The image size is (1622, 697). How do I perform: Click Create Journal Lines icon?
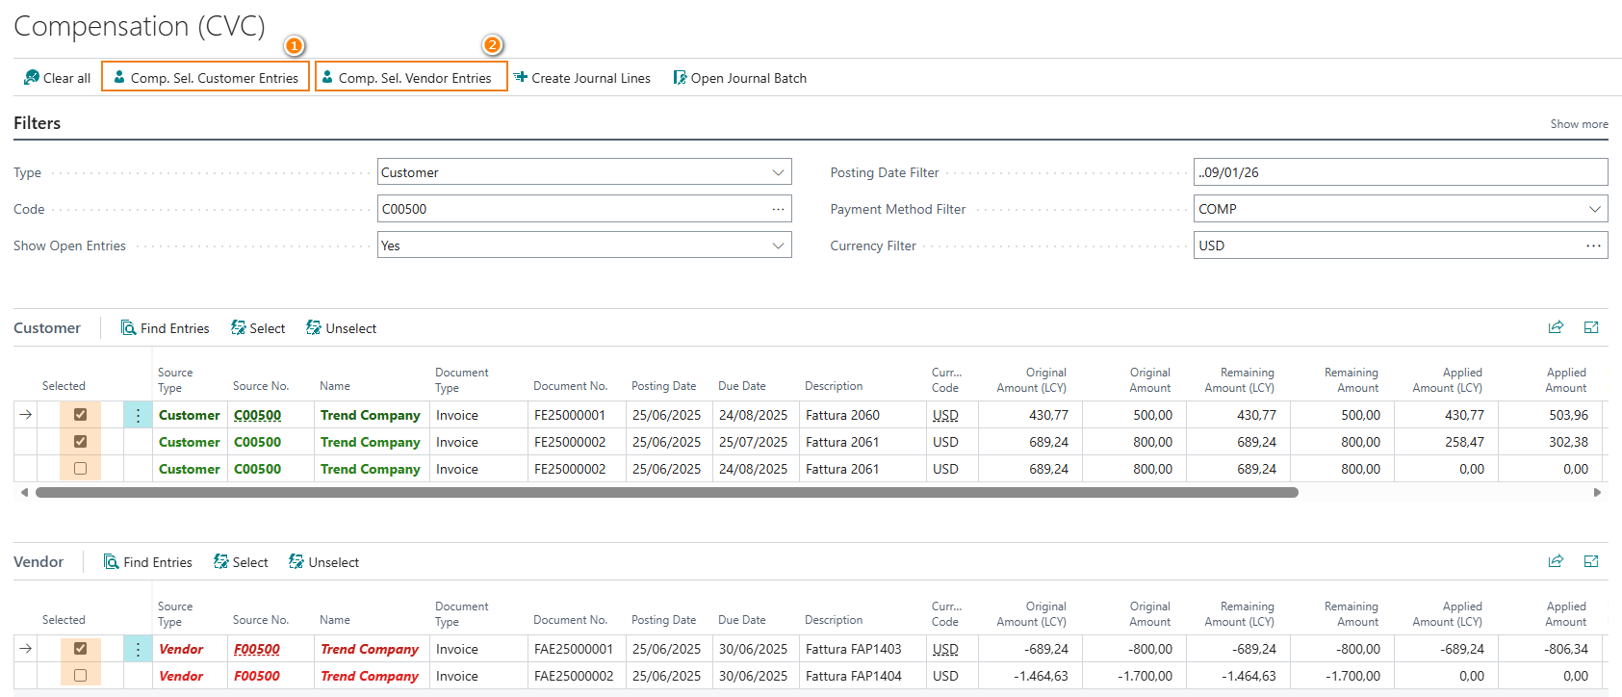521,78
